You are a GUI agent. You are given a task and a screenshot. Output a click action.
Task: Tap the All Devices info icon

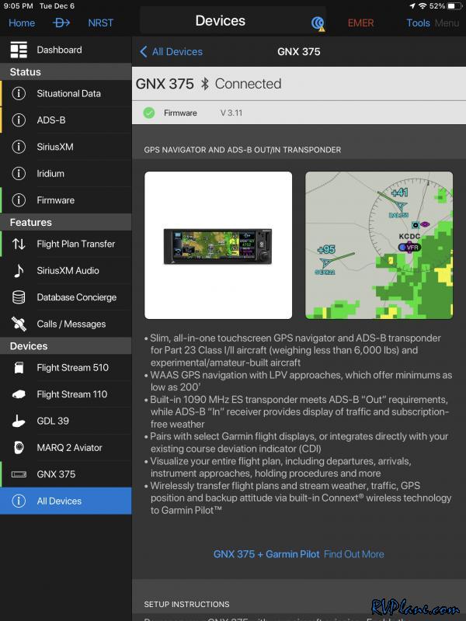19,501
